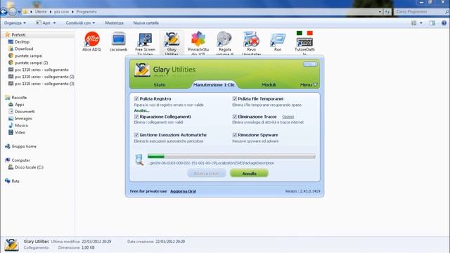Click the Glary Utilities logo in dialog

click(x=142, y=70)
